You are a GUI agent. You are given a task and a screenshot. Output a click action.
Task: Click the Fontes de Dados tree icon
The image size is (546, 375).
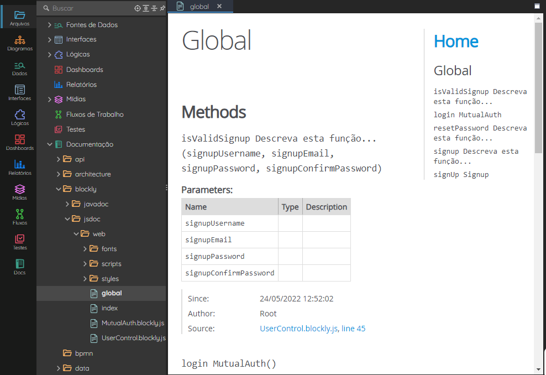pos(59,25)
